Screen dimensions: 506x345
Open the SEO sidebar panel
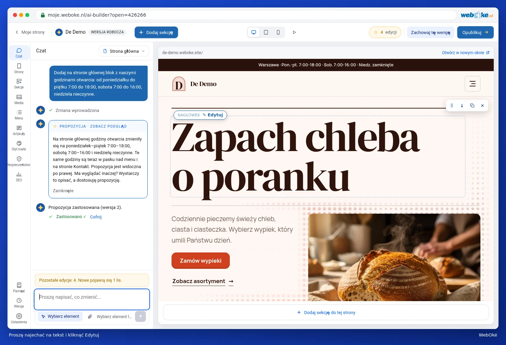pyautogui.click(x=19, y=177)
